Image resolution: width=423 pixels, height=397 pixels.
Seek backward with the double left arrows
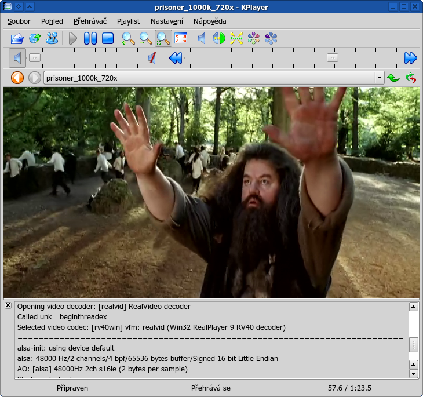pyautogui.click(x=176, y=58)
